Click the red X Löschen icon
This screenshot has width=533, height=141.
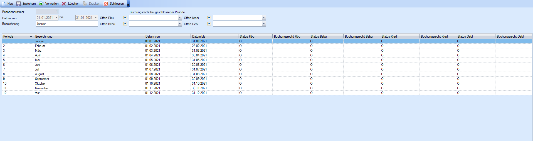click(x=64, y=4)
